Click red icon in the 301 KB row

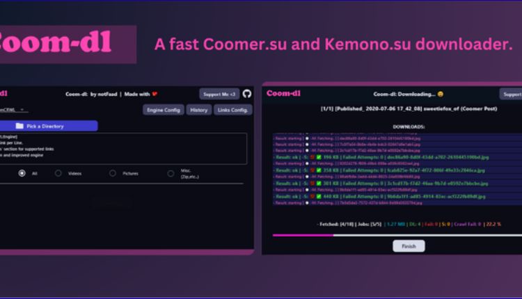pyautogui.click(x=313, y=184)
